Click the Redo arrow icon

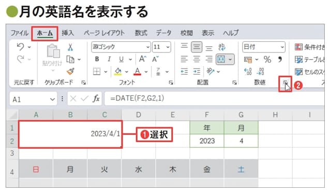coord(20,59)
